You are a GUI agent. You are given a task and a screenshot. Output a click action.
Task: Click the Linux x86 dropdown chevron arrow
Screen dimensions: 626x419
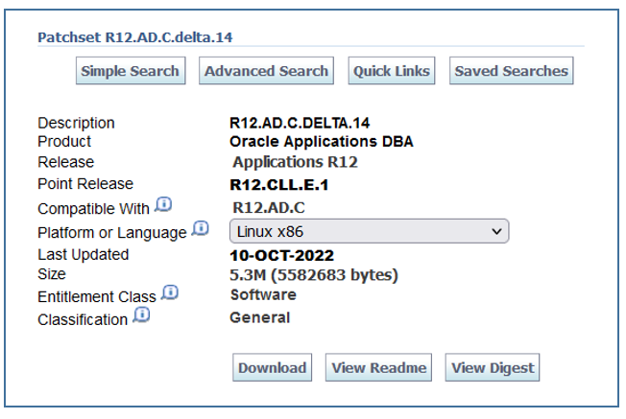click(x=496, y=231)
